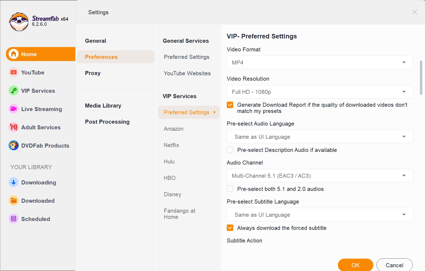Select the General settings category
Screen dimensions: 425x271
click(x=95, y=41)
